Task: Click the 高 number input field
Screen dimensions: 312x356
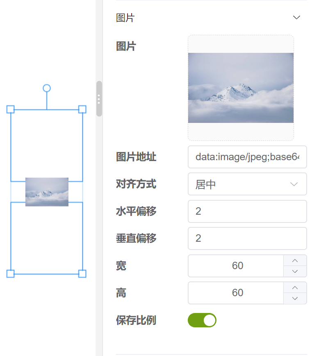Action: pos(236,293)
